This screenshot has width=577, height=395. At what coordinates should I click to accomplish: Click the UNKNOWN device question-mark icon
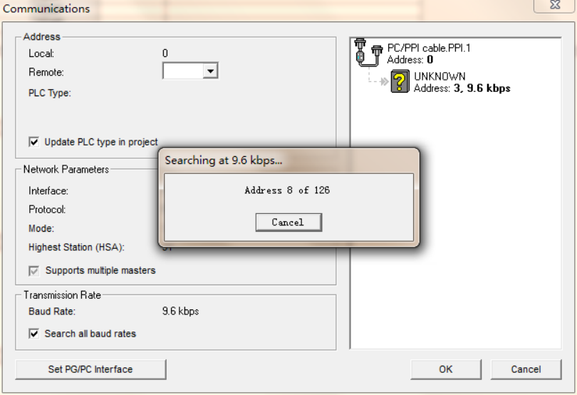click(400, 81)
